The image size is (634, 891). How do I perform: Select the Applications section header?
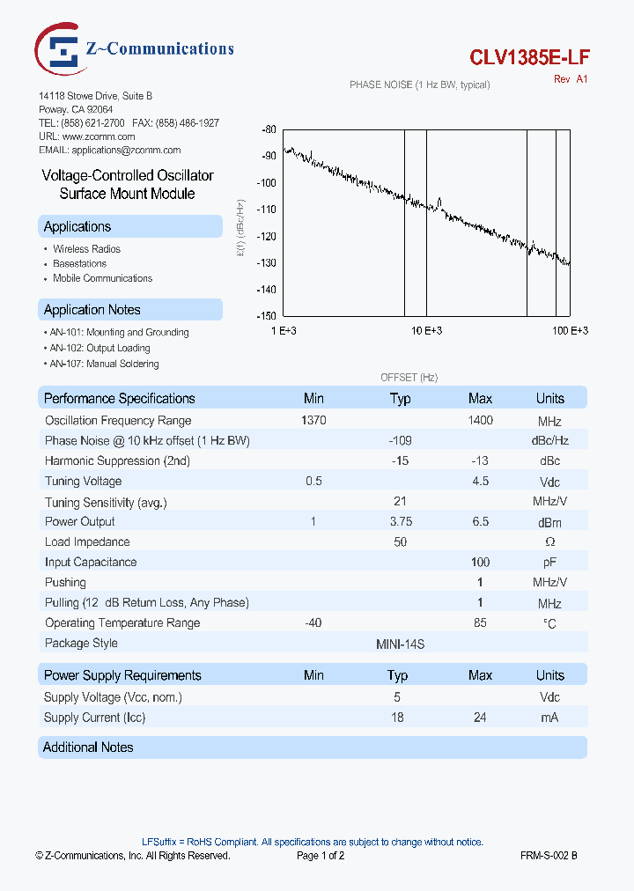coord(77,227)
